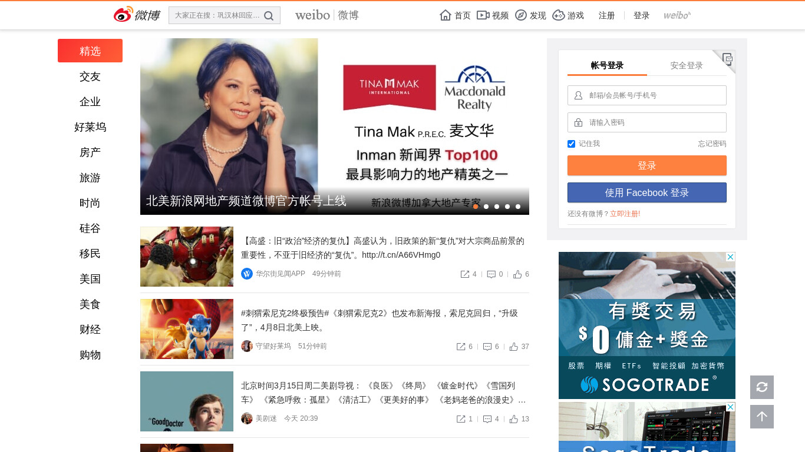Open Sonic movie post thumbnail

(x=187, y=329)
